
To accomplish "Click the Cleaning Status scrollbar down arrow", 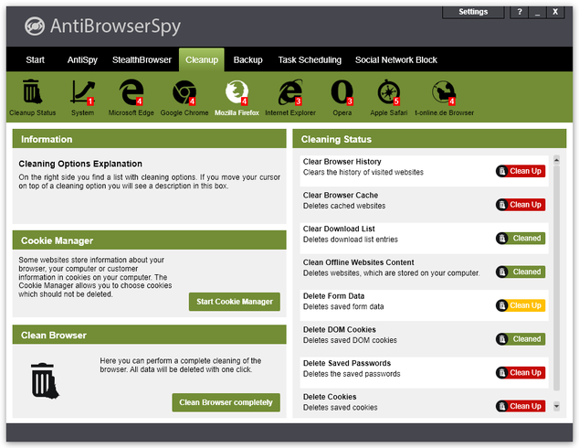I will (x=556, y=406).
